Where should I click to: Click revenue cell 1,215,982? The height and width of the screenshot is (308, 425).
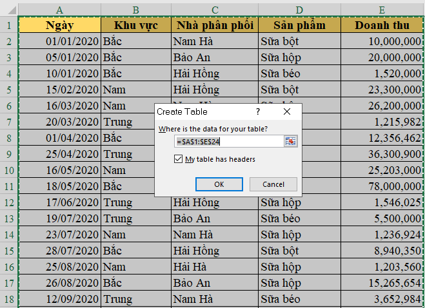tap(382, 122)
